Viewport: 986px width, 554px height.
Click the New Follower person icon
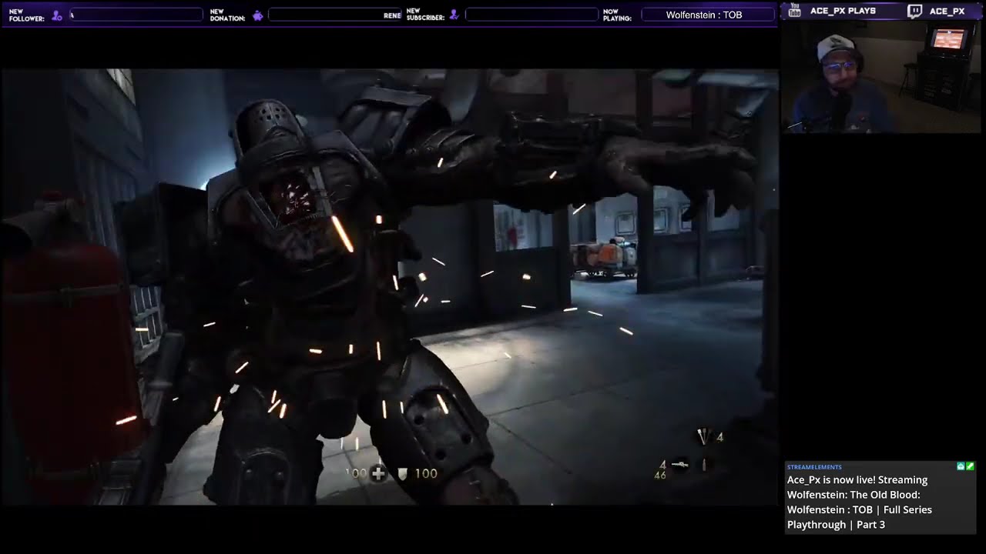[56, 15]
